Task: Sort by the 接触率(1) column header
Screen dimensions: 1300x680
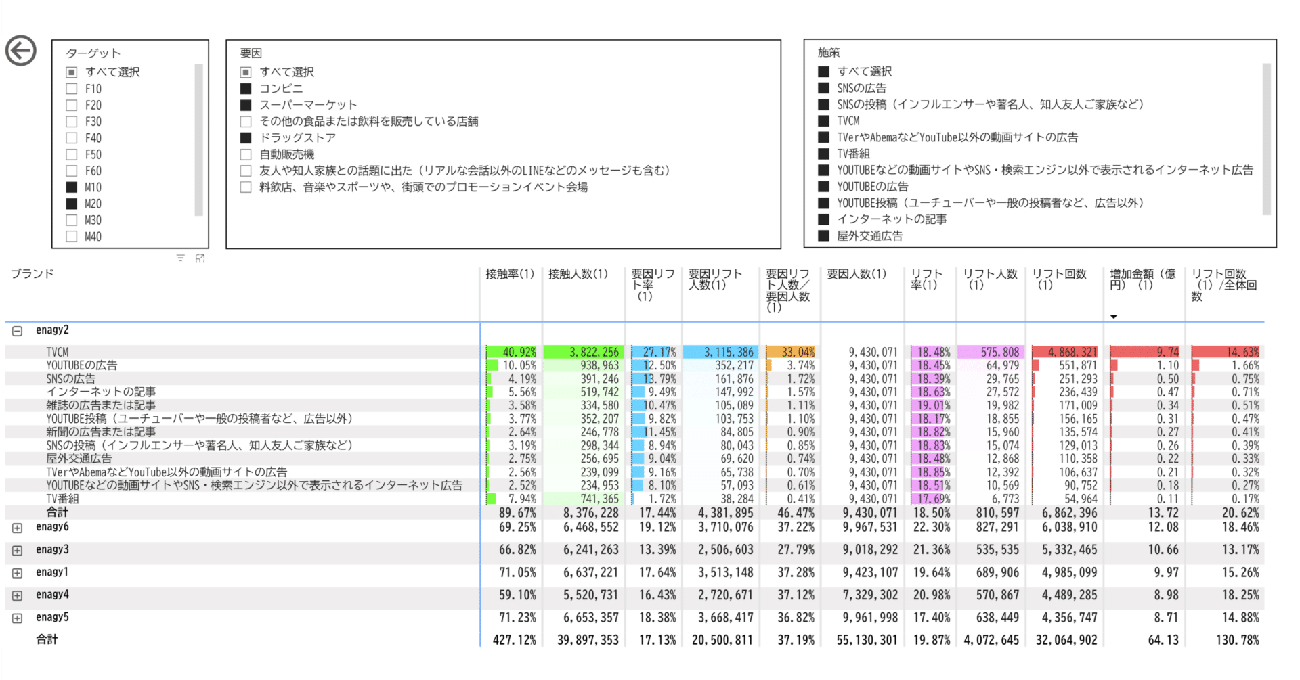Action: (x=510, y=274)
